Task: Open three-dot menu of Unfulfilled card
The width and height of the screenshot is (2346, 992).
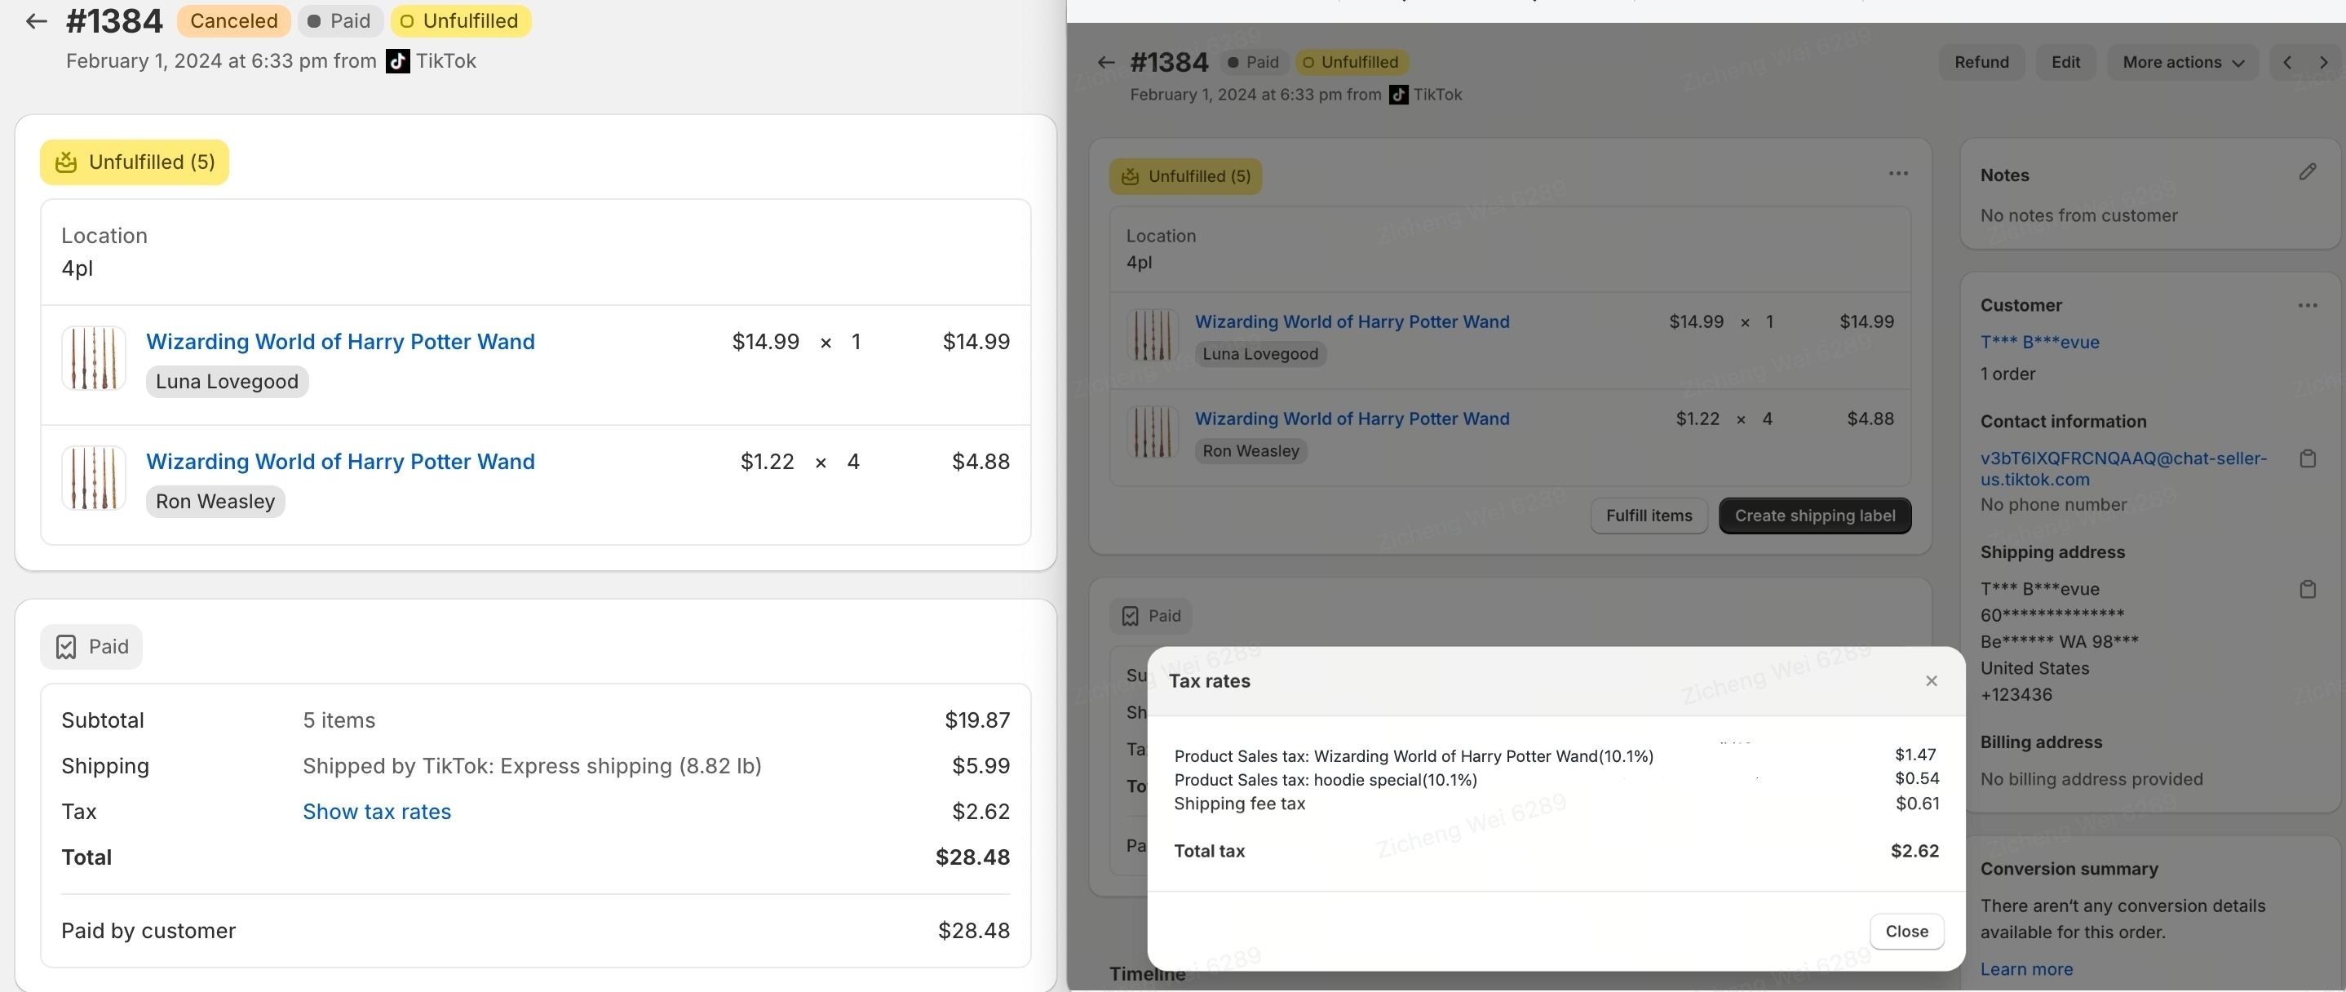Action: [1898, 174]
